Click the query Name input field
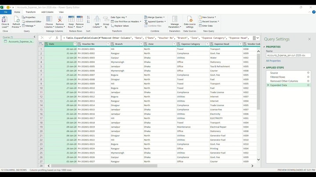Image resolution: width=316 pixels, height=177 pixels. point(288,56)
